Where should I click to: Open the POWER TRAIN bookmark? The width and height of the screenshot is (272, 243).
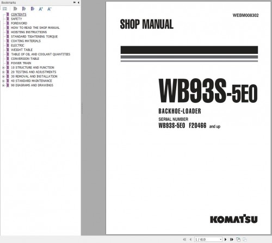(x=21, y=63)
